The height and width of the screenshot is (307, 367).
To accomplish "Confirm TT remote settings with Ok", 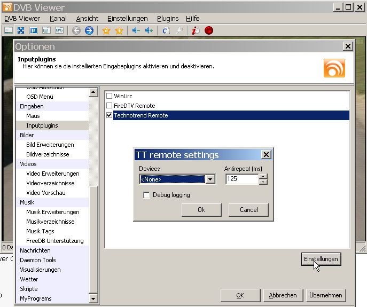I will point(201,210).
